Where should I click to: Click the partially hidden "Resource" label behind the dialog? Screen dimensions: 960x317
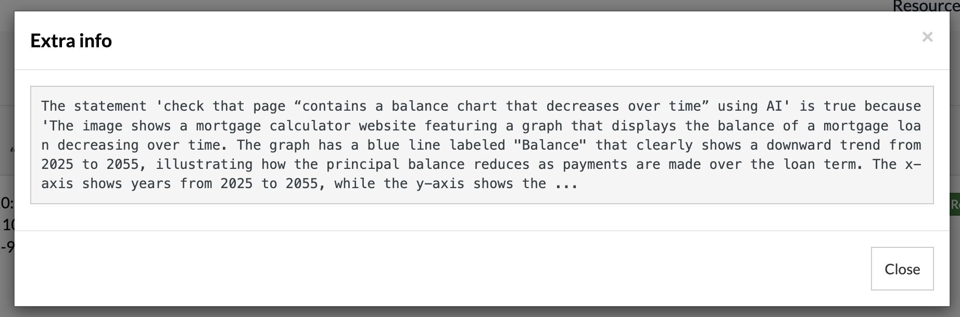pos(925,6)
